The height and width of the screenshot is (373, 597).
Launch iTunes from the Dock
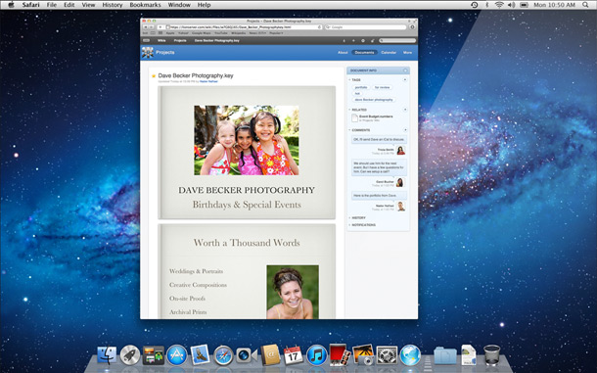point(316,355)
